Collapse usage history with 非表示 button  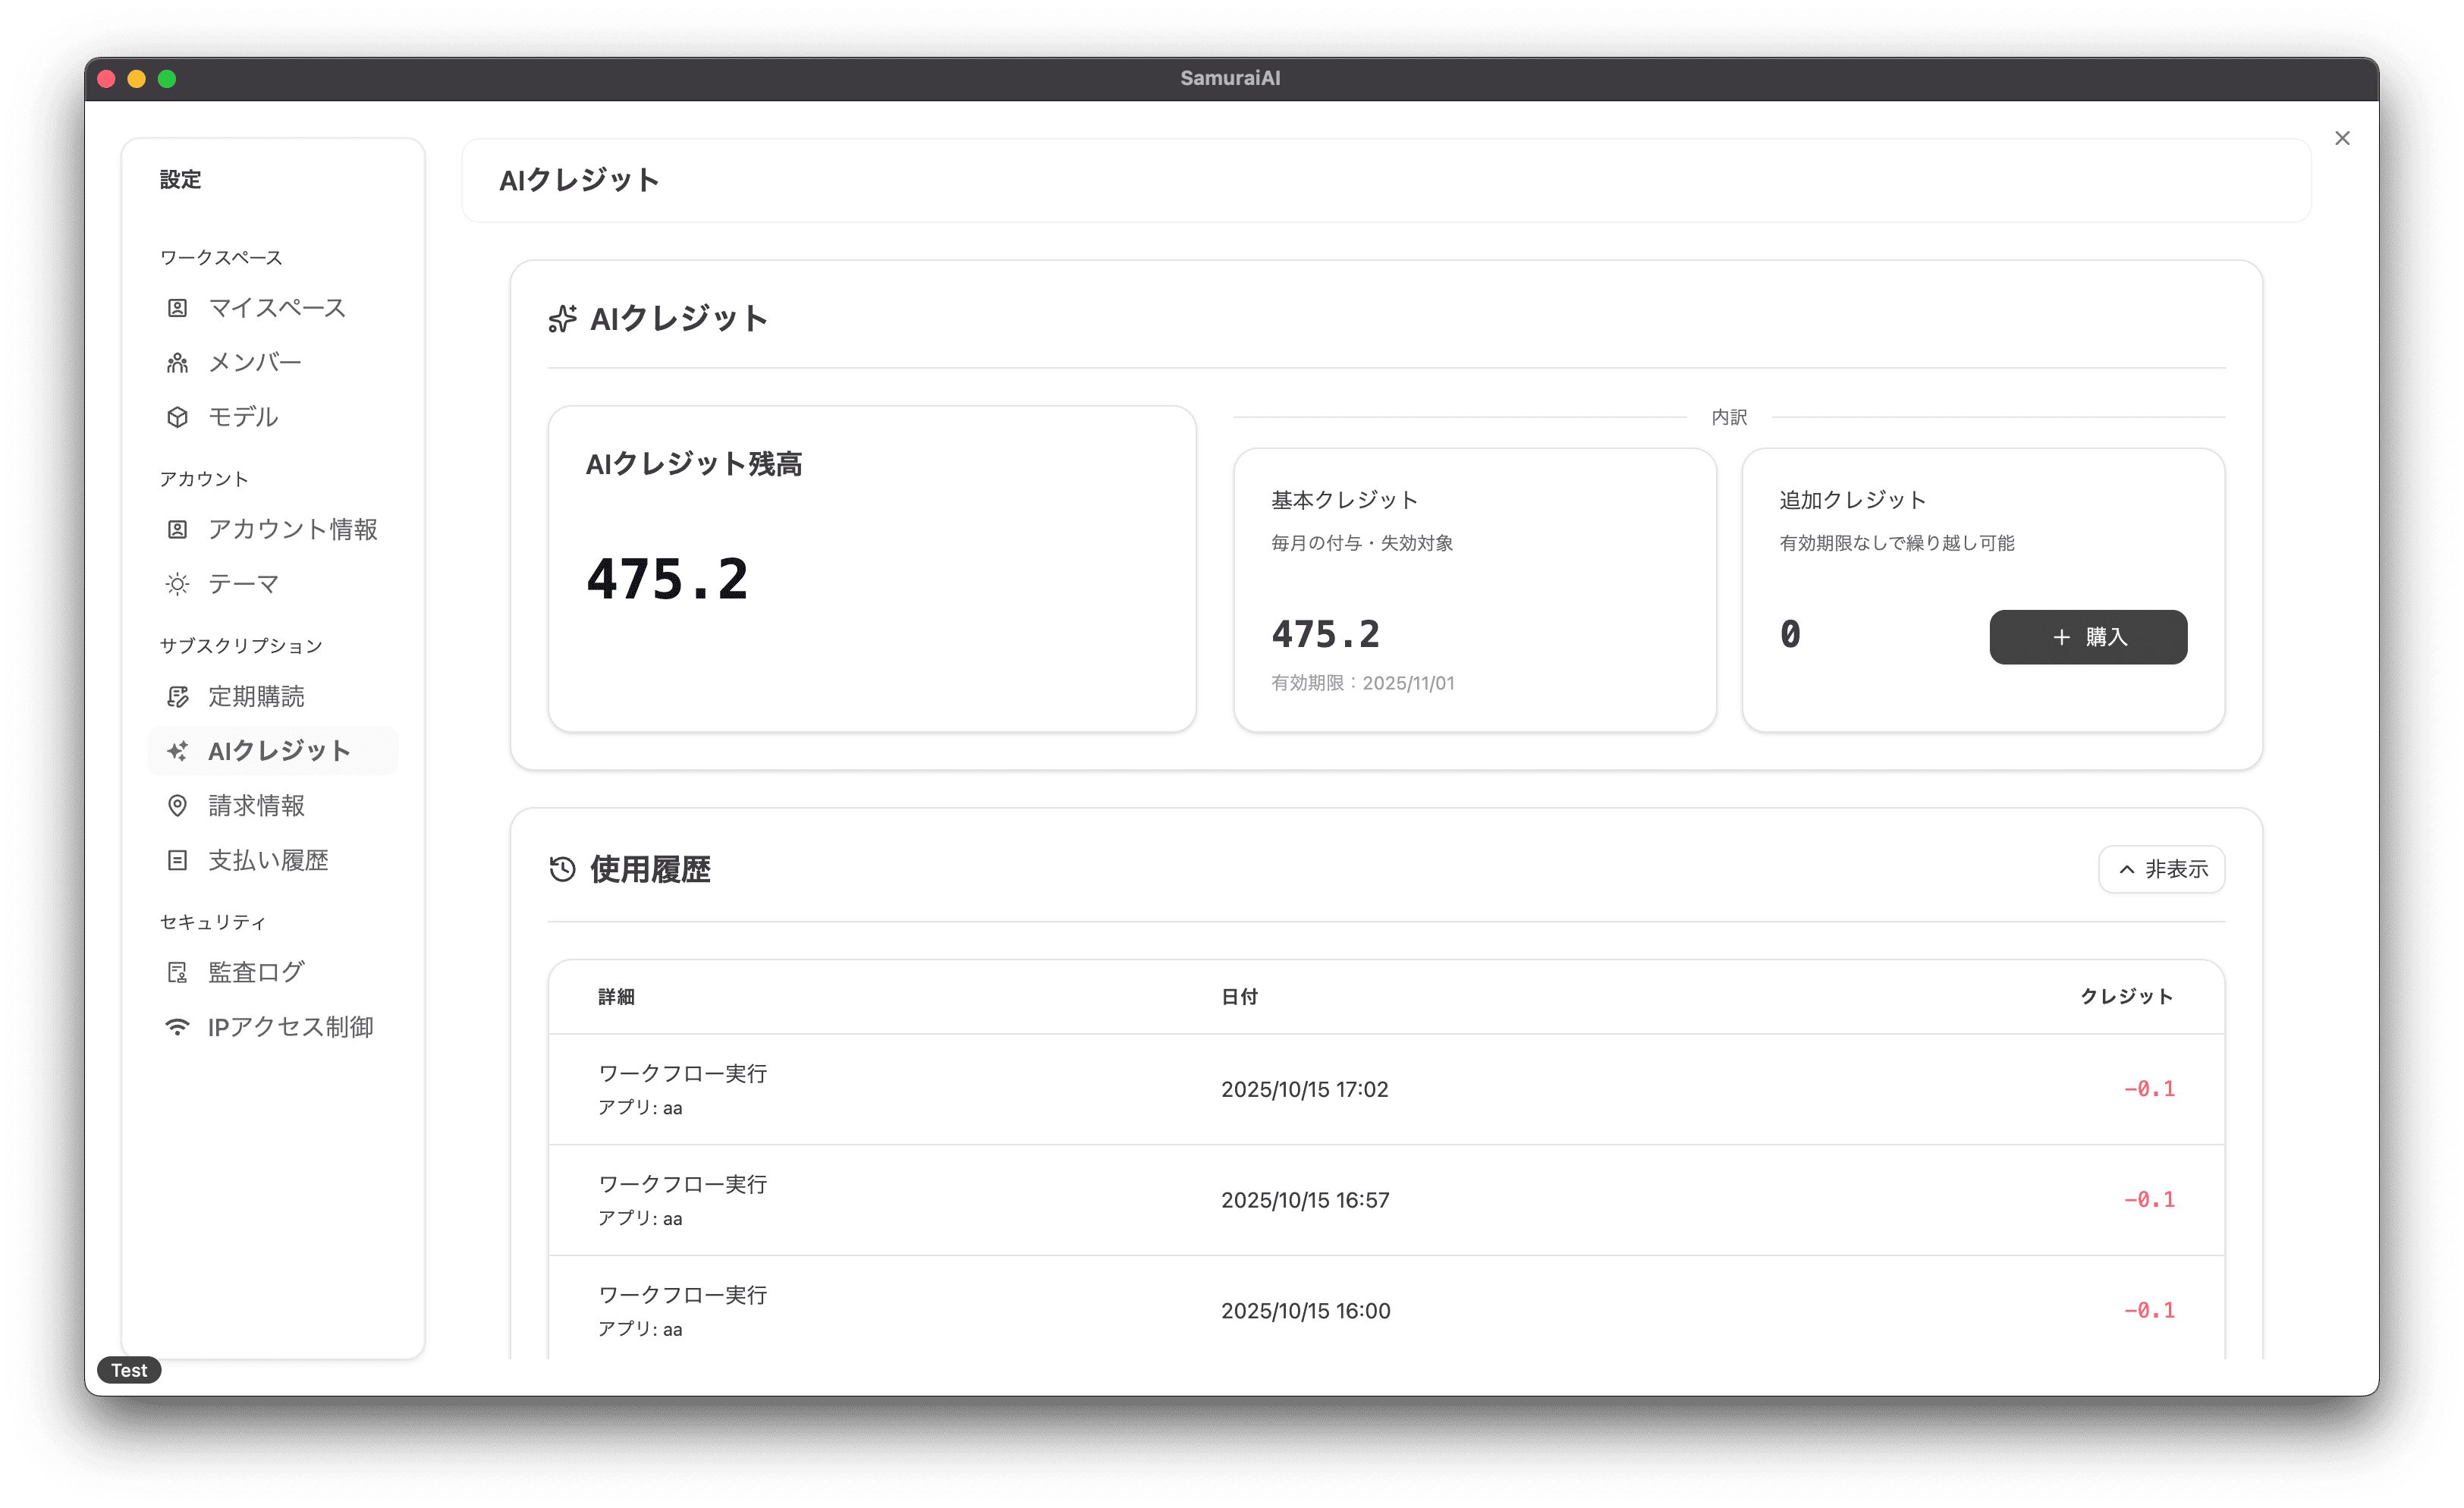(2161, 869)
